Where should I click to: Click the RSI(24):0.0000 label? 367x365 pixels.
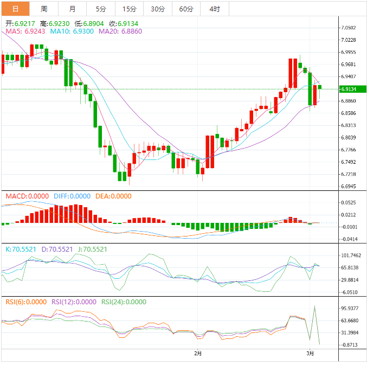click(124, 302)
